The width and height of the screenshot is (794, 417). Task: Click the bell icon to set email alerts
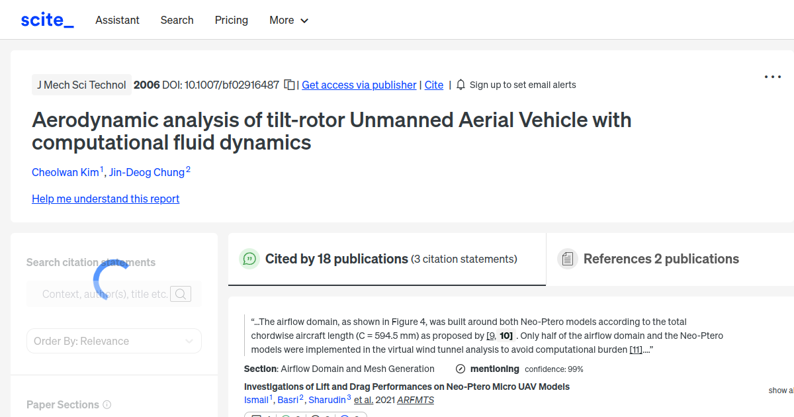(x=460, y=85)
